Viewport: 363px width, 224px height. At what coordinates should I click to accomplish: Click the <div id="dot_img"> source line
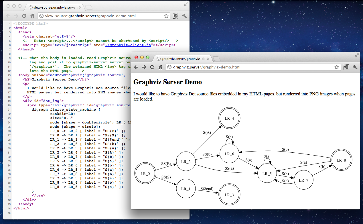coord(43,101)
